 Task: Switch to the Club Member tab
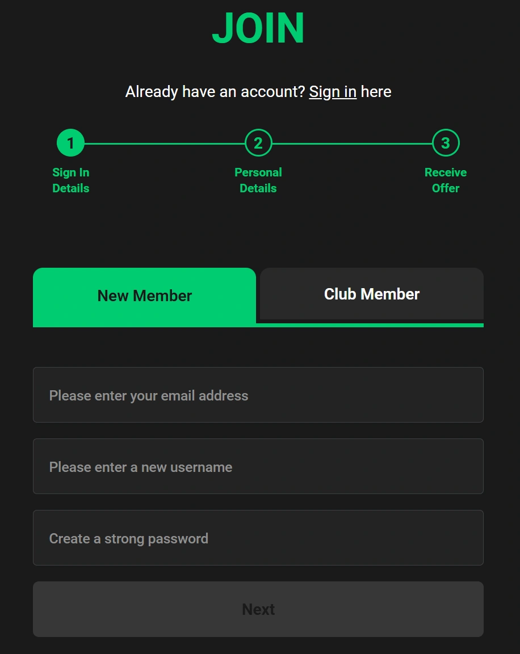point(371,294)
